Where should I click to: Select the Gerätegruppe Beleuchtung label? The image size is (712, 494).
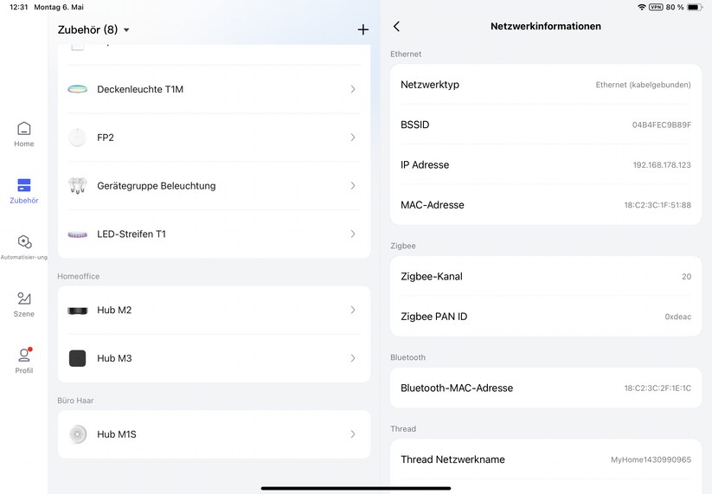point(157,186)
